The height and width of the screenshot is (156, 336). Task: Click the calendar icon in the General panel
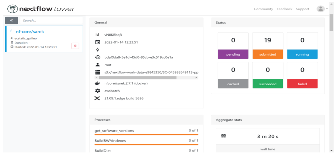click(98, 42)
